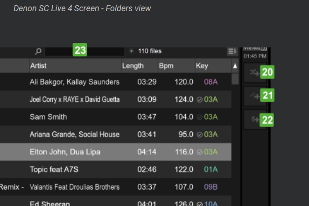Click the arrow-plus icon button marked 21

254,96
